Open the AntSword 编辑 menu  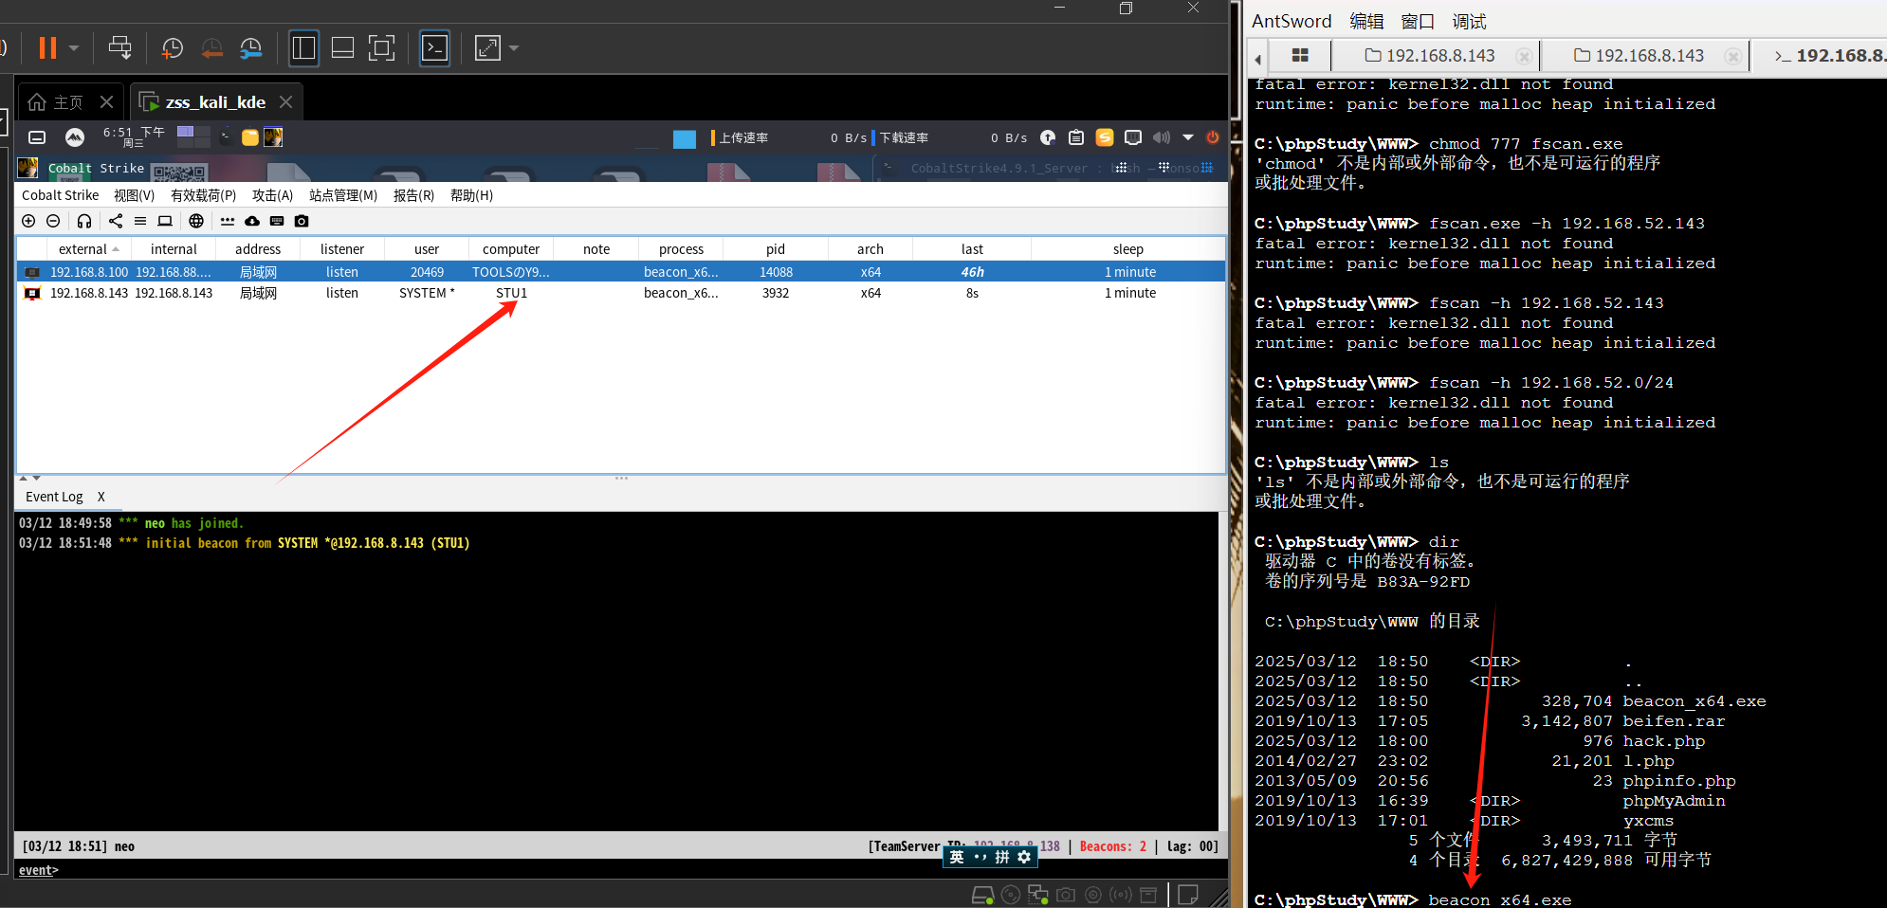1366,21
